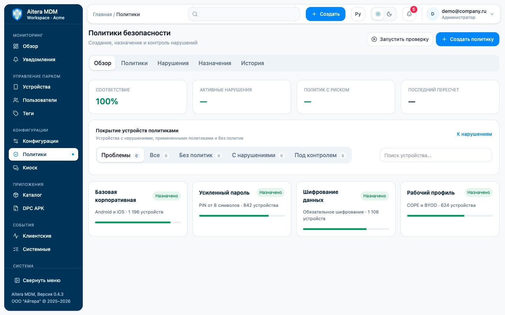Click the global search field in top bar
The width and height of the screenshot is (505, 315).
pos(244,14)
